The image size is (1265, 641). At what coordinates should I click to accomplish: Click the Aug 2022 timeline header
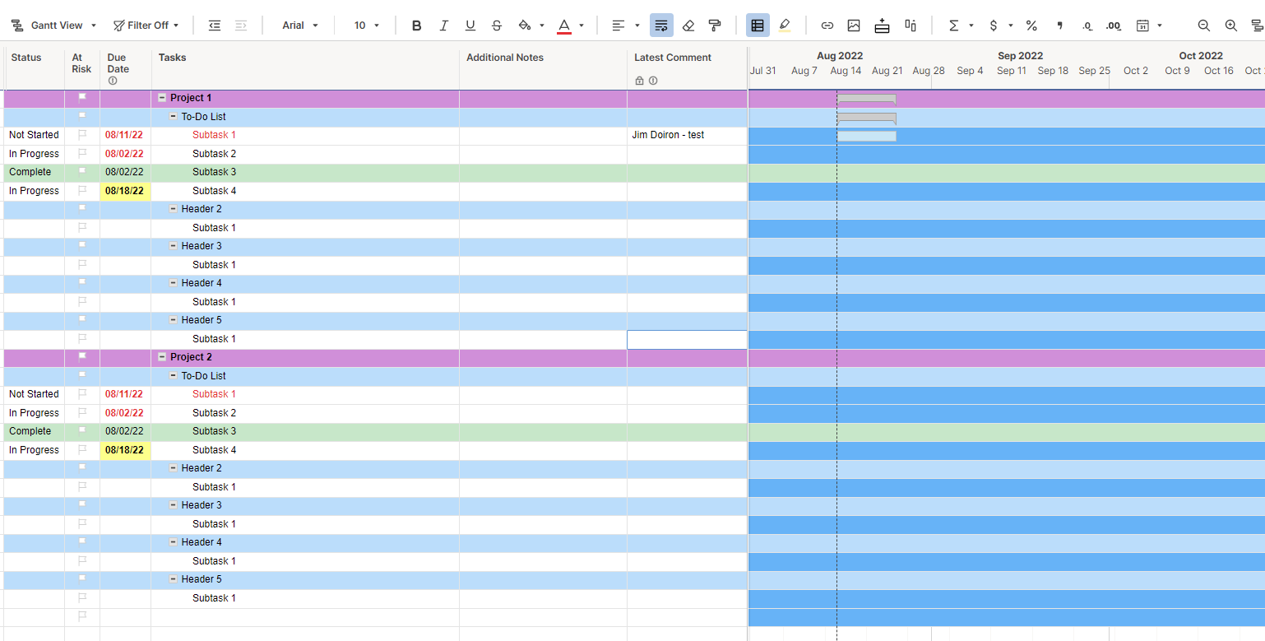(840, 56)
